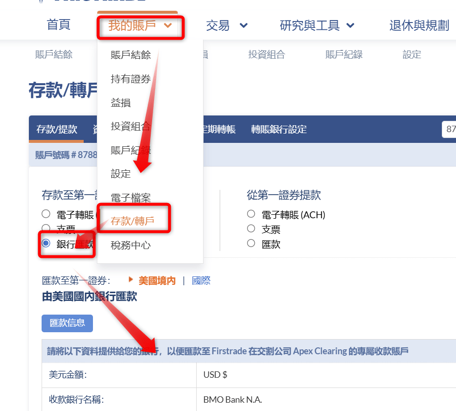Click the 從第一證券提款 heading
Viewport: 456px width, 411px height.
[284, 195]
